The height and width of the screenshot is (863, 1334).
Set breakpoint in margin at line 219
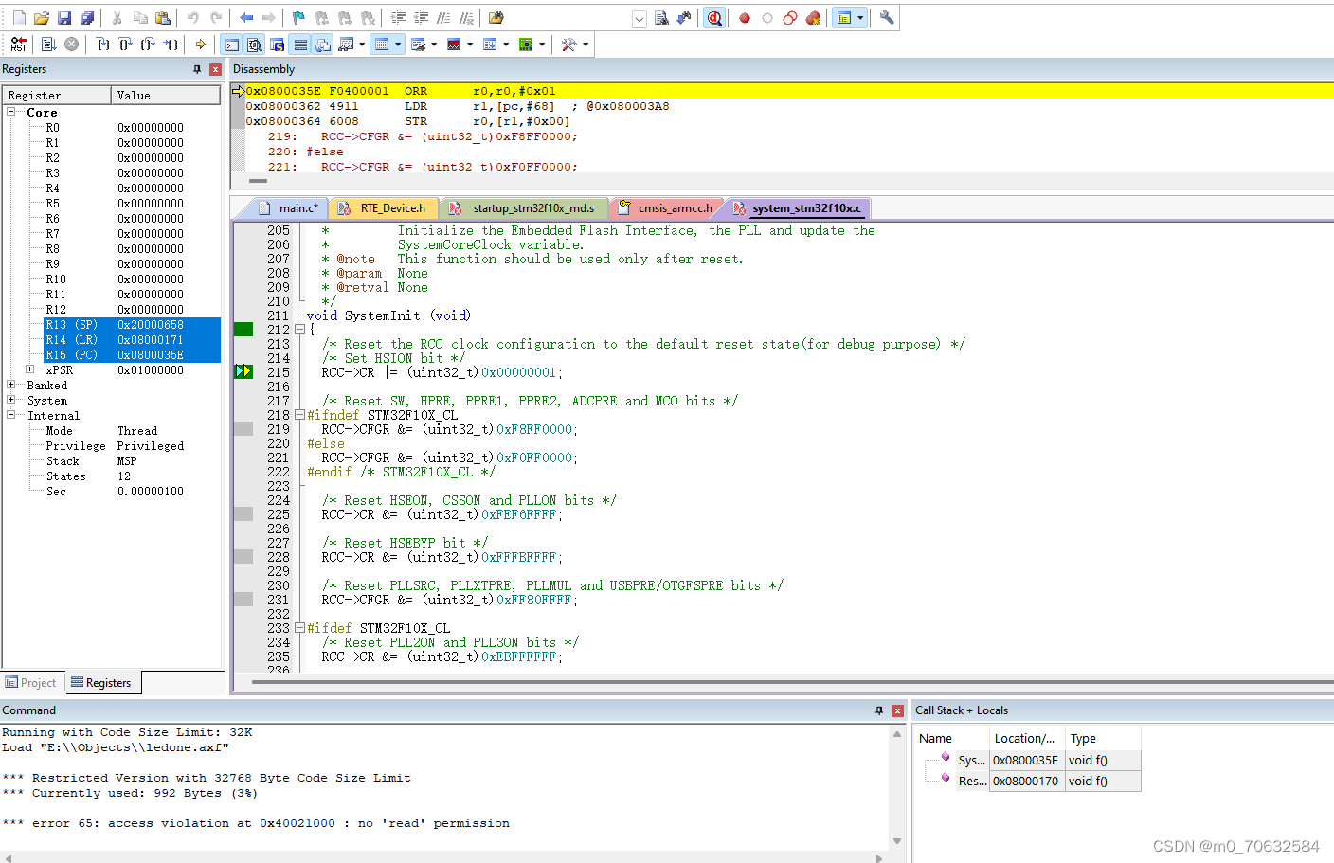click(x=243, y=429)
